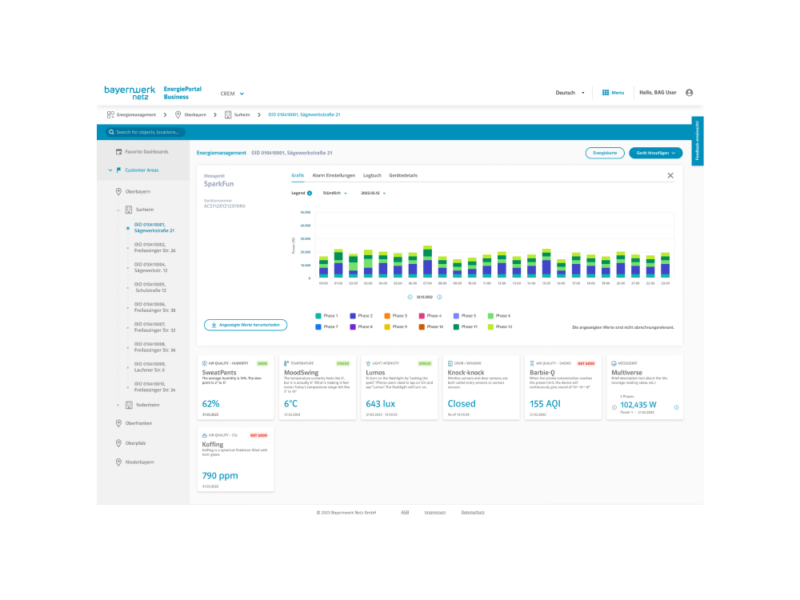Screen dimensions: 800x600
Task: Click the Energiemanagement breadcrumb icon
Action: (110, 114)
